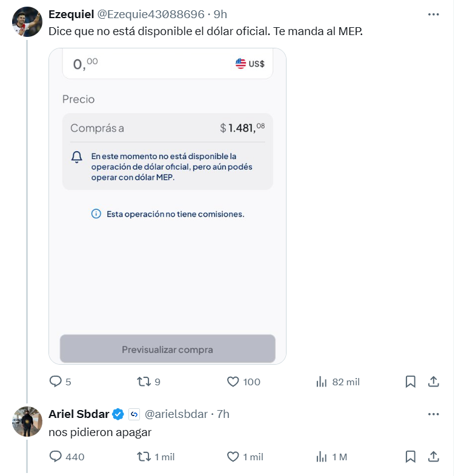
Task: Open more options for Ariel Sbdar's tweet
Action: click(x=433, y=414)
